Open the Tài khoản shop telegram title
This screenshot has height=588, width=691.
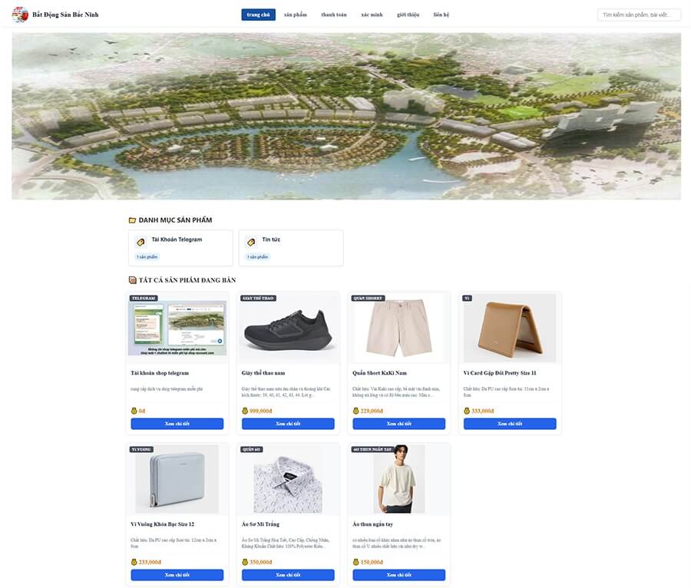(160, 373)
